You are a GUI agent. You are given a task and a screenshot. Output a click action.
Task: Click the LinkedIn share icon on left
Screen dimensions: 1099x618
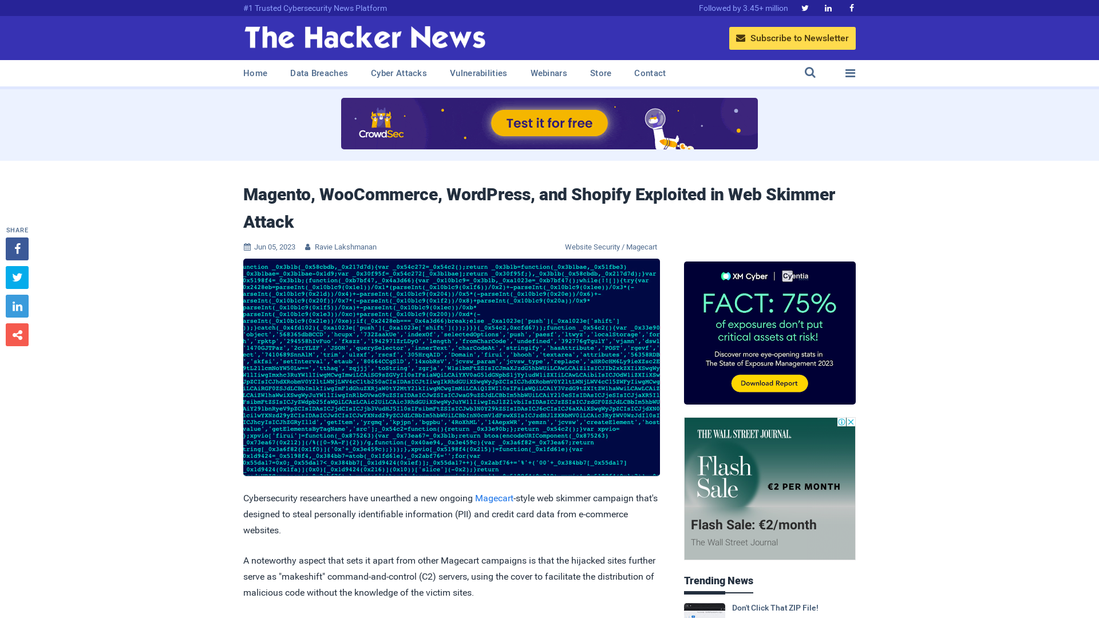[x=17, y=306]
